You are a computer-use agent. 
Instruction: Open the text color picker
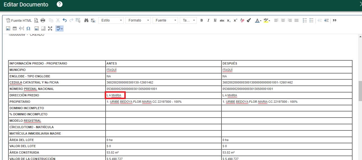(x=258, y=20)
